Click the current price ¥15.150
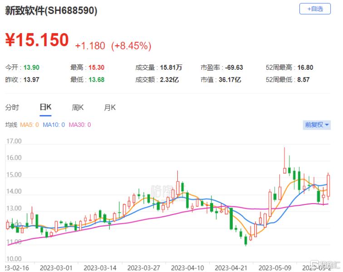The image size is (343, 272). pyautogui.click(x=37, y=40)
